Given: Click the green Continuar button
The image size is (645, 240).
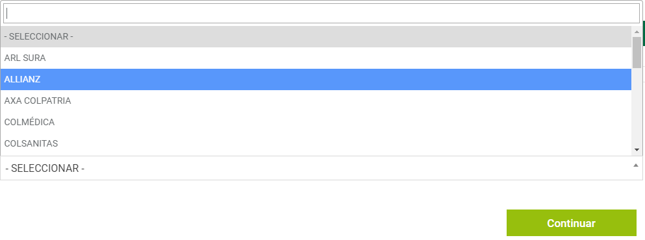Looking at the screenshot, I should [x=572, y=222].
